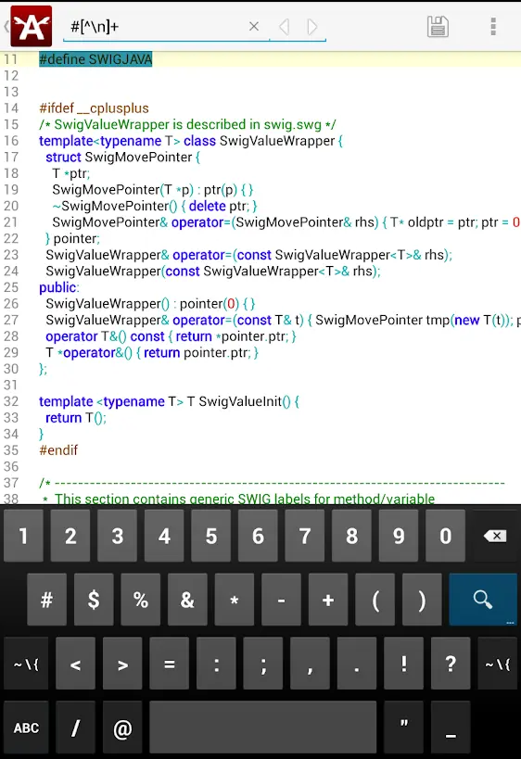
Task: Tap the asterisk key
Action: click(235, 600)
